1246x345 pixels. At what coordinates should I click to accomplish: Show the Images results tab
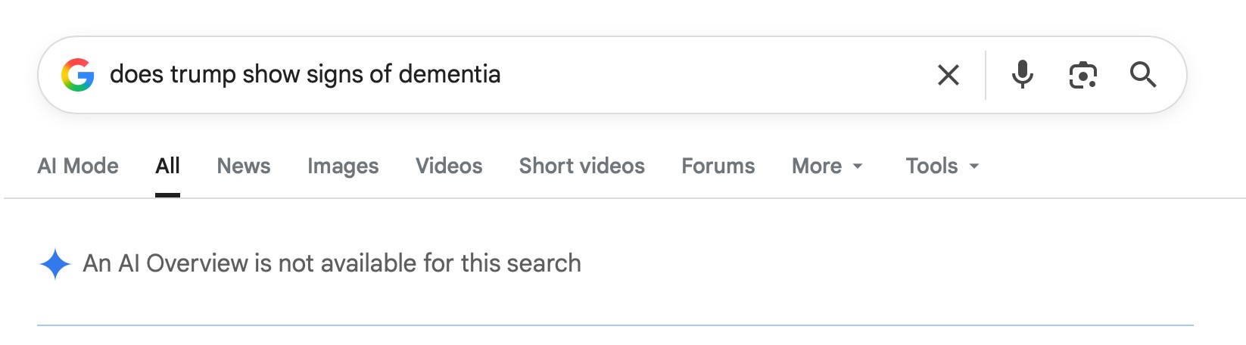click(343, 166)
